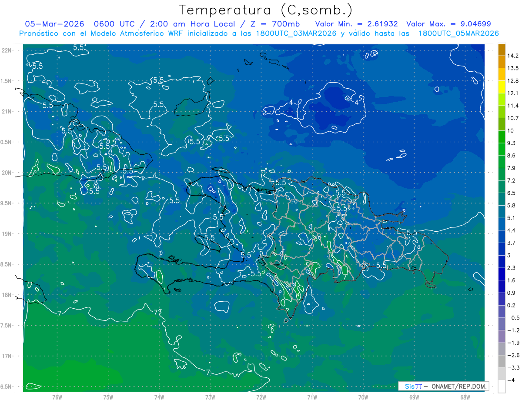This screenshot has height=403, width=522.
Task: Click the '10.7' colorbar label
Action: coord(513,118)
